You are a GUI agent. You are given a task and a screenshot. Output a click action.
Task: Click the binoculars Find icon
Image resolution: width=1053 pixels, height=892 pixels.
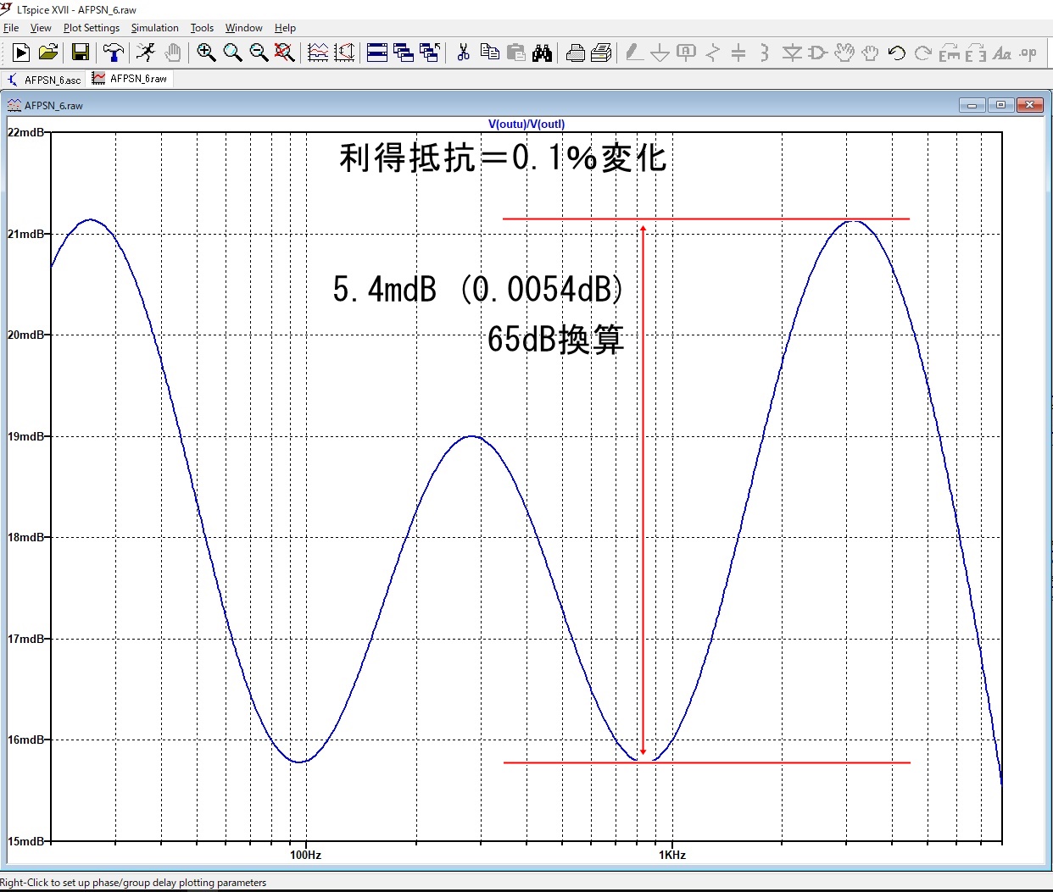(x=543, y=53)
